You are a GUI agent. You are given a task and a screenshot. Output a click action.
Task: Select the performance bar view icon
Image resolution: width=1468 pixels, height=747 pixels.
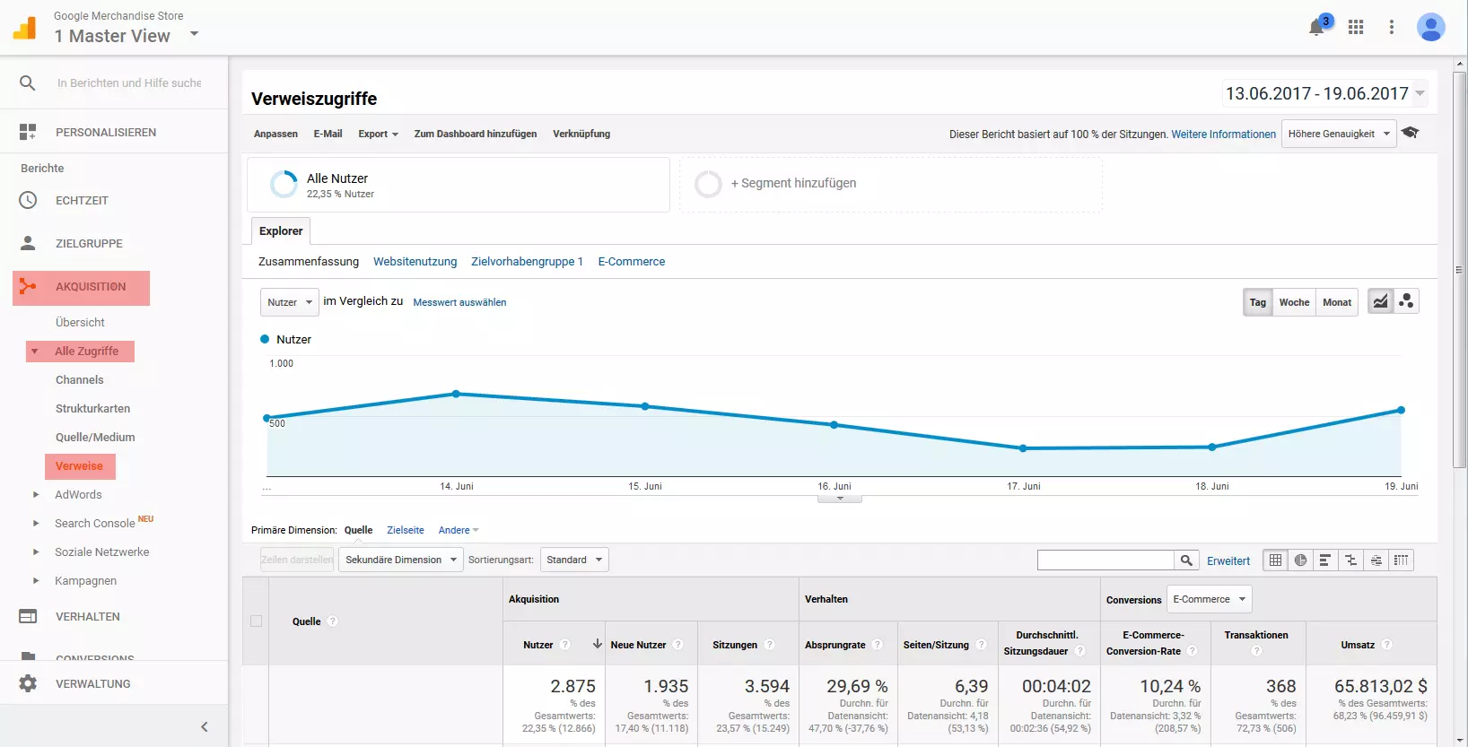point(1325,560)
